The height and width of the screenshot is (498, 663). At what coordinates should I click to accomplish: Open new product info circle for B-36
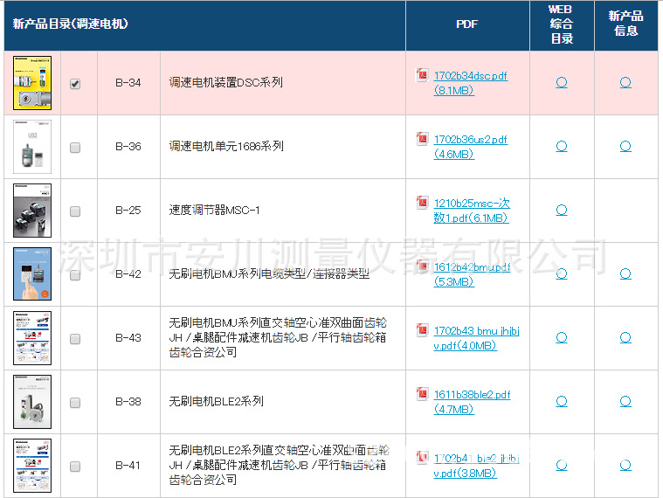(x=625, y=147)
